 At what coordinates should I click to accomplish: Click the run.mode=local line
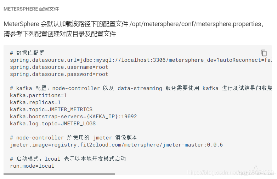(x=32, y=166)
